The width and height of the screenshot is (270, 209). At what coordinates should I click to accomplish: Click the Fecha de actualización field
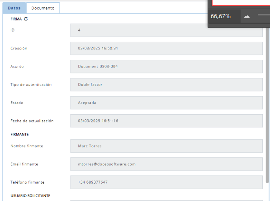coord(166,121)
